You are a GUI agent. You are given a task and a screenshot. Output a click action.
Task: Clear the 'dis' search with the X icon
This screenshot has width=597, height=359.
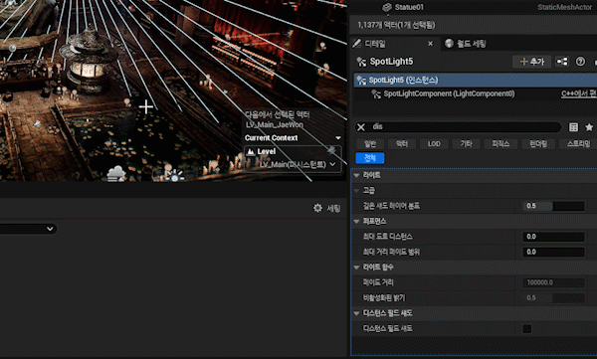click(361, 126)
